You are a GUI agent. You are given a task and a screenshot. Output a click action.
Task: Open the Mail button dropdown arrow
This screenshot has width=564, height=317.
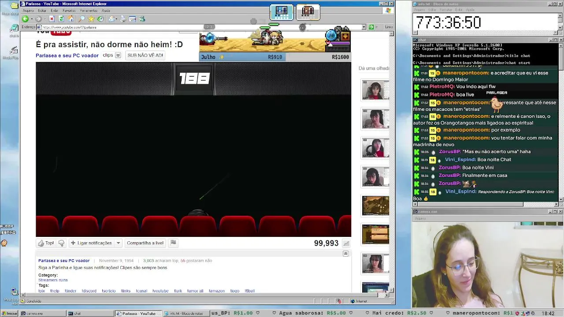(117, 19)
